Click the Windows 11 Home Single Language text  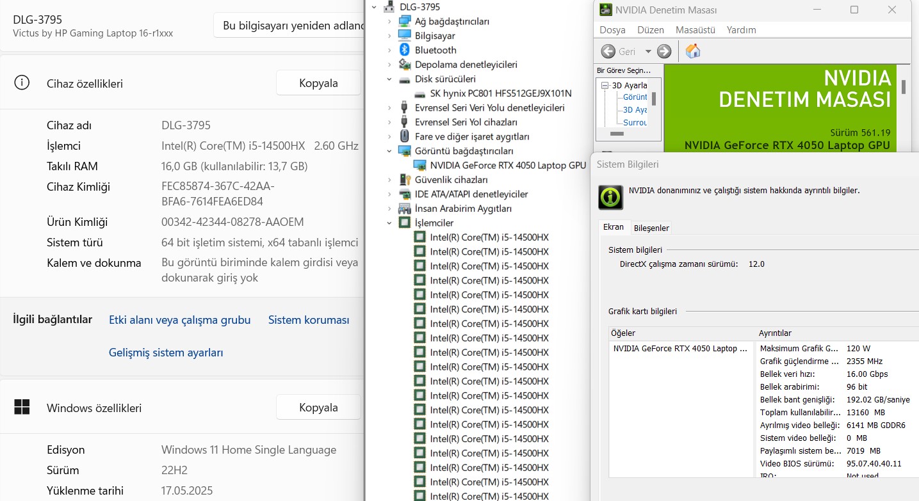tap(248, 450)
